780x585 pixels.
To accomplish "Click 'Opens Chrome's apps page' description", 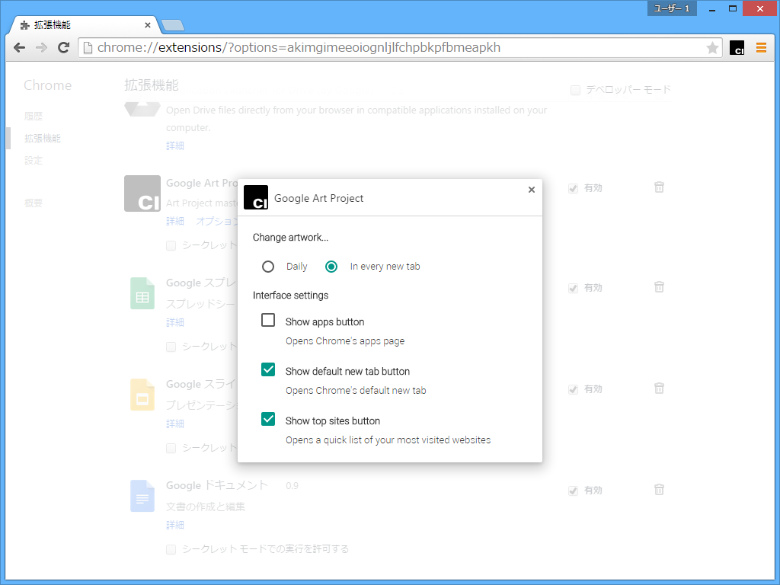I will (x=345, y=341).
